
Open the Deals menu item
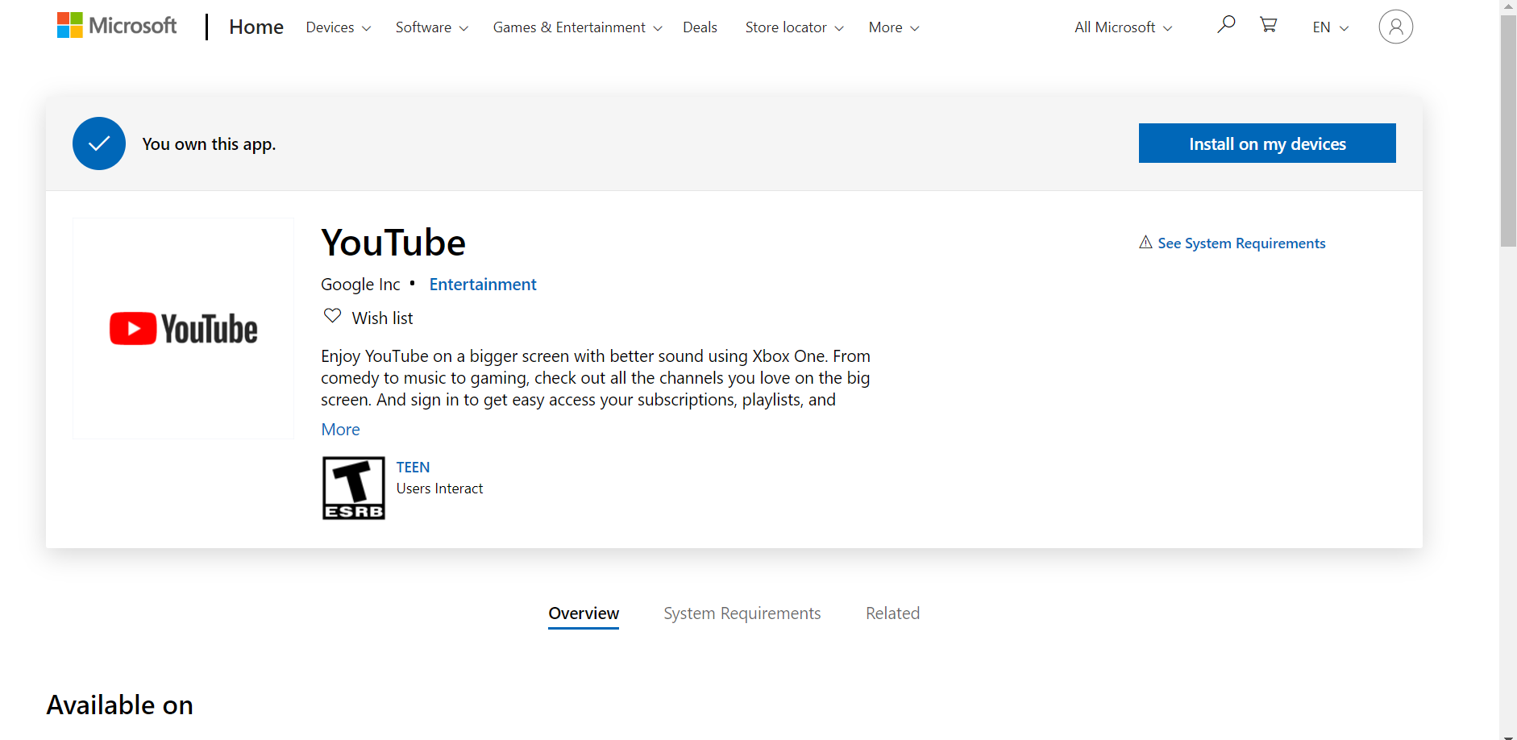[x=700, y=27]
